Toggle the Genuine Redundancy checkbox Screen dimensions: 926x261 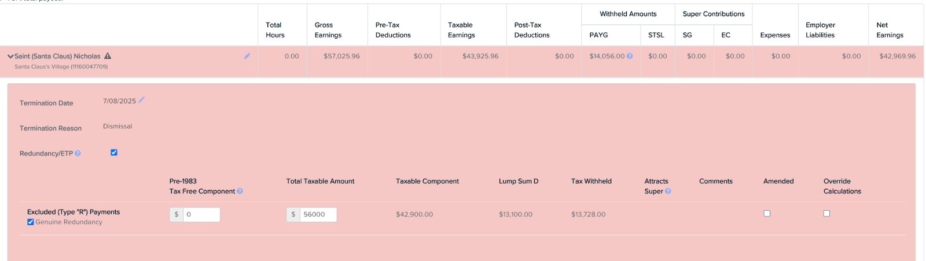[x=31, y=222]
